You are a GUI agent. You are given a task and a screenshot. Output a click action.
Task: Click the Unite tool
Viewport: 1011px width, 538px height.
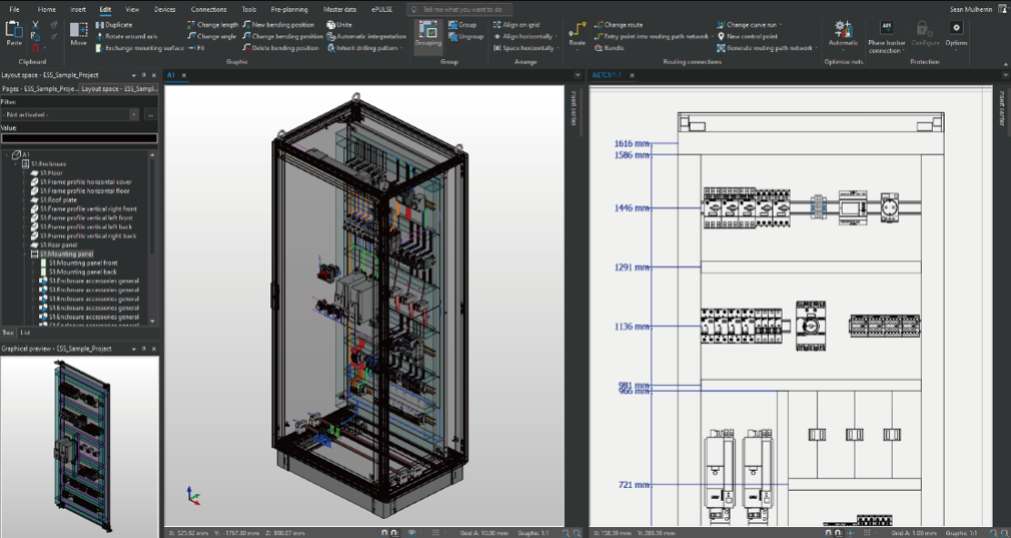coord(339,25)
